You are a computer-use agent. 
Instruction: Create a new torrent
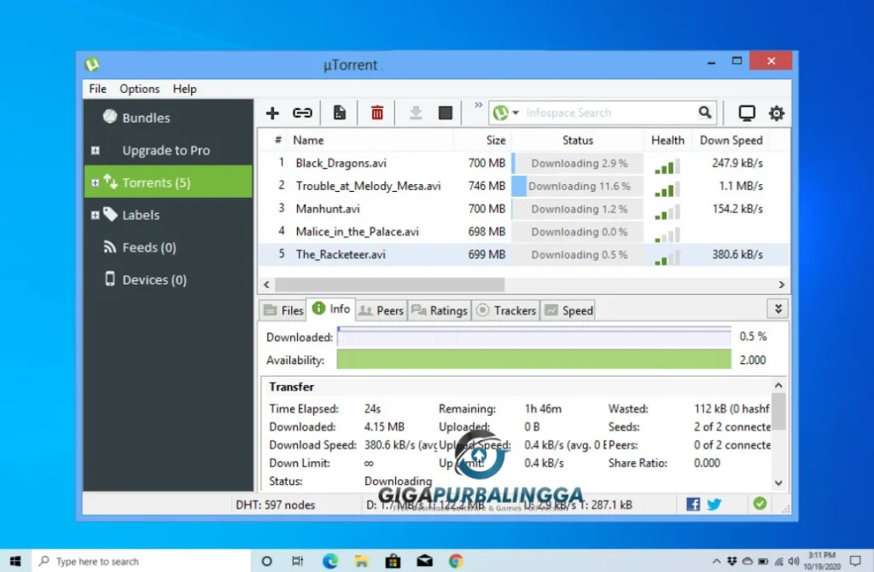point(339,112)
